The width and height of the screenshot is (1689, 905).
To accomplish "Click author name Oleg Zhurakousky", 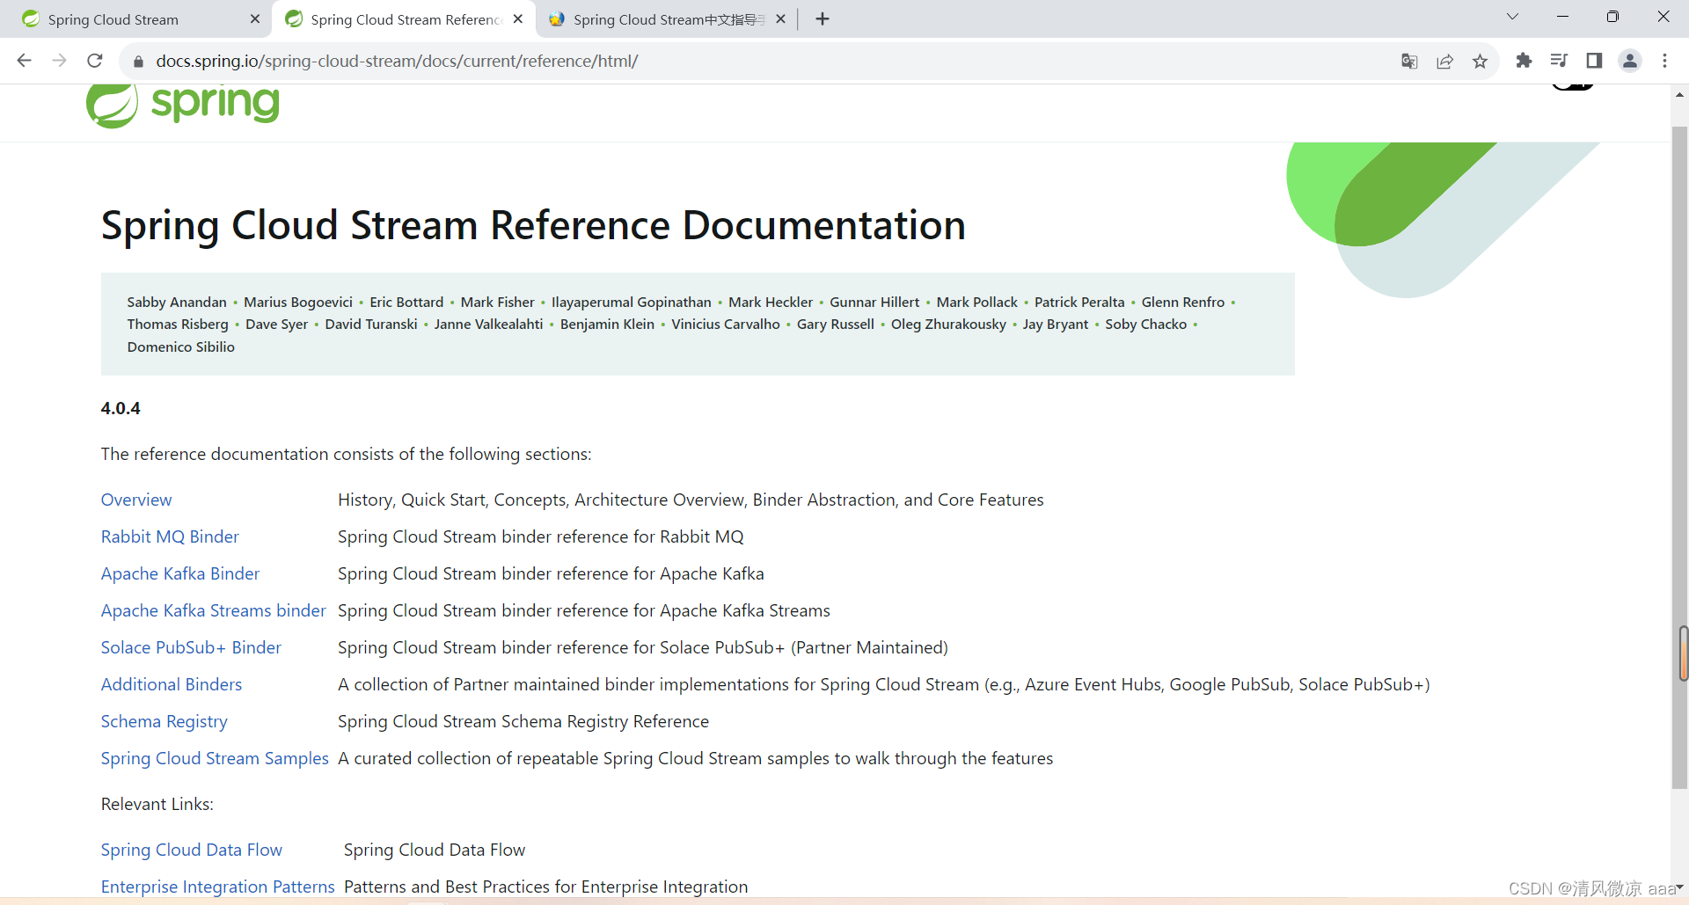I will click(x=948, y=324).
